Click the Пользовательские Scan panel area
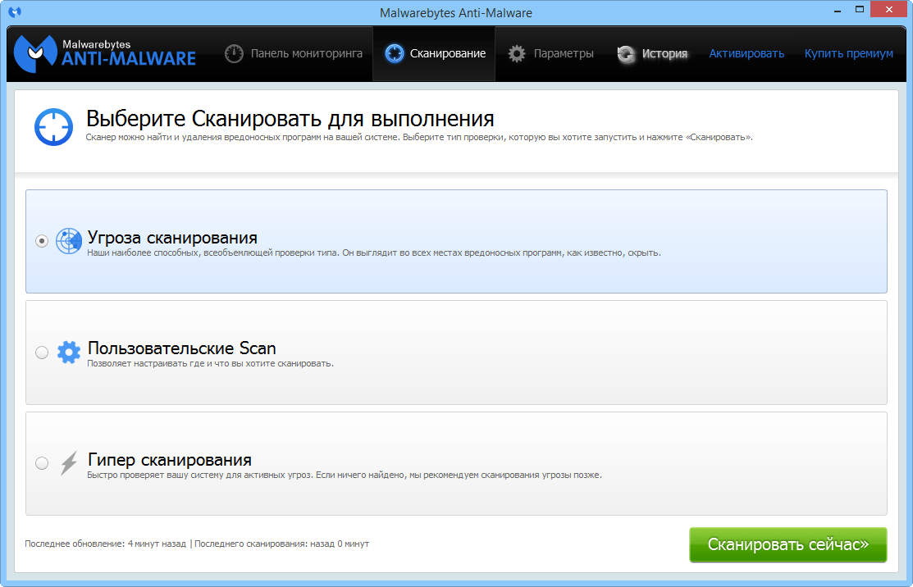The image size is (913, 587). click(456, 352)
